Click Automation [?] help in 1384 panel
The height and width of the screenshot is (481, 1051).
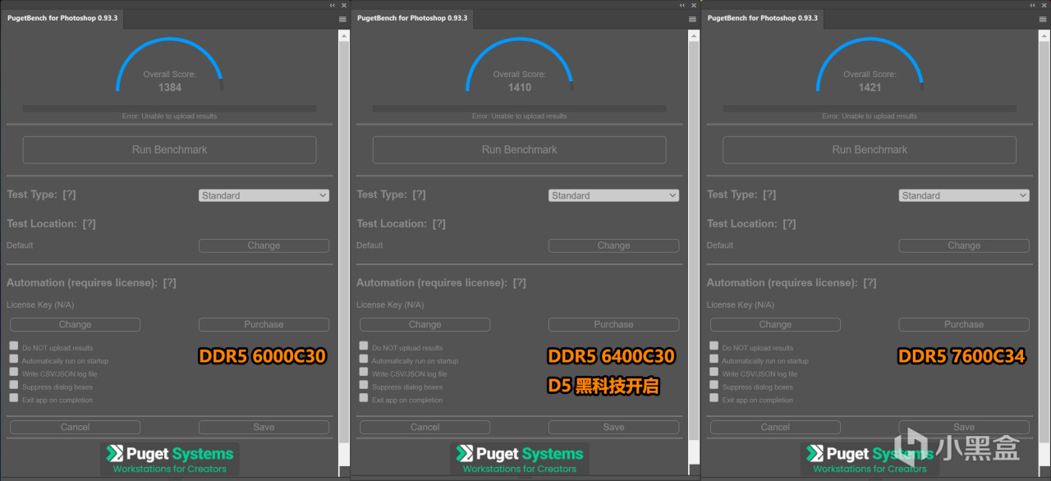170,282
